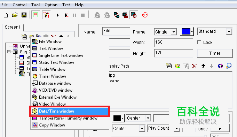Add a file with the Display Path new icon
237x137 pixels.
pos(169,66)
